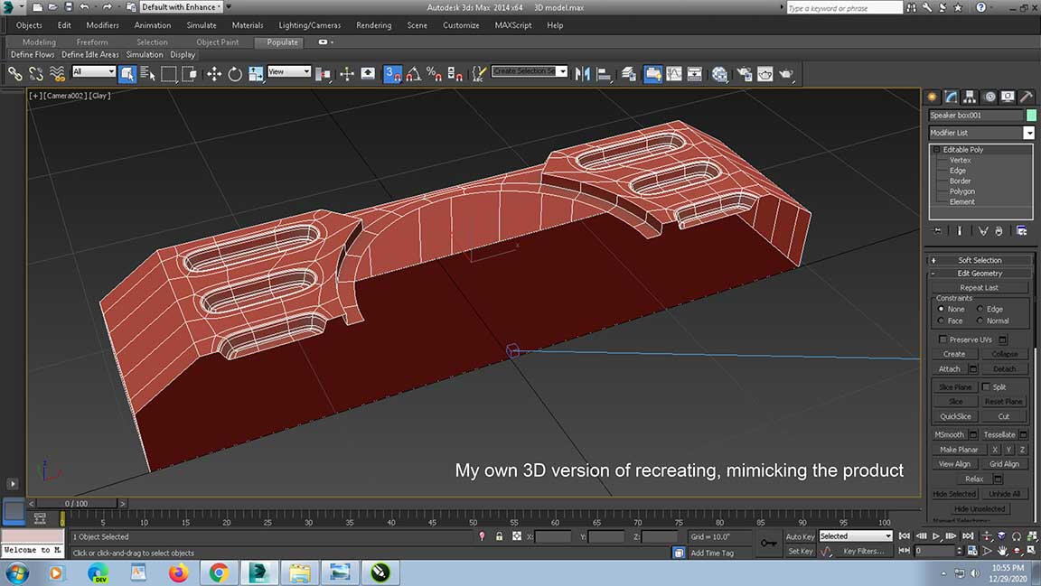Screen dimensions: 1041x586
Task: Toggle the 3D Snaps icon
Action: [x=392, y=73]
